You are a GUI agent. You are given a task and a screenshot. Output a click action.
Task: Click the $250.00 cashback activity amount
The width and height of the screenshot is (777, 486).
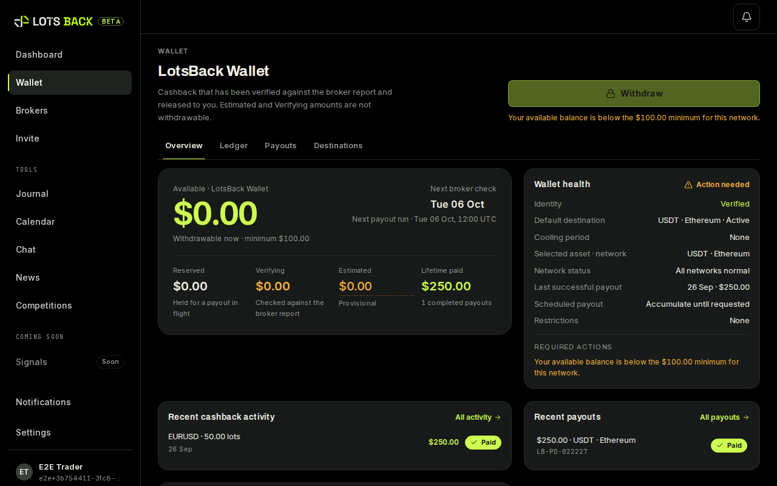coord(444,442)
